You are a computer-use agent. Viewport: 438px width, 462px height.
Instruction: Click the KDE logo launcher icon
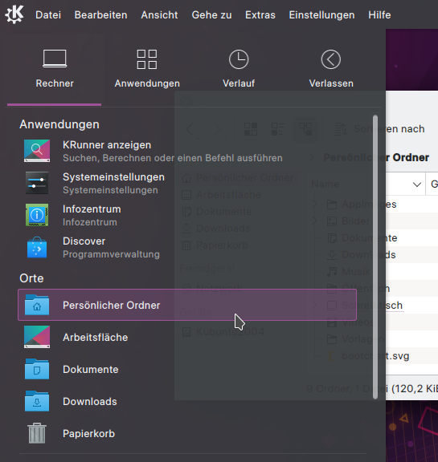pos(14,14)
